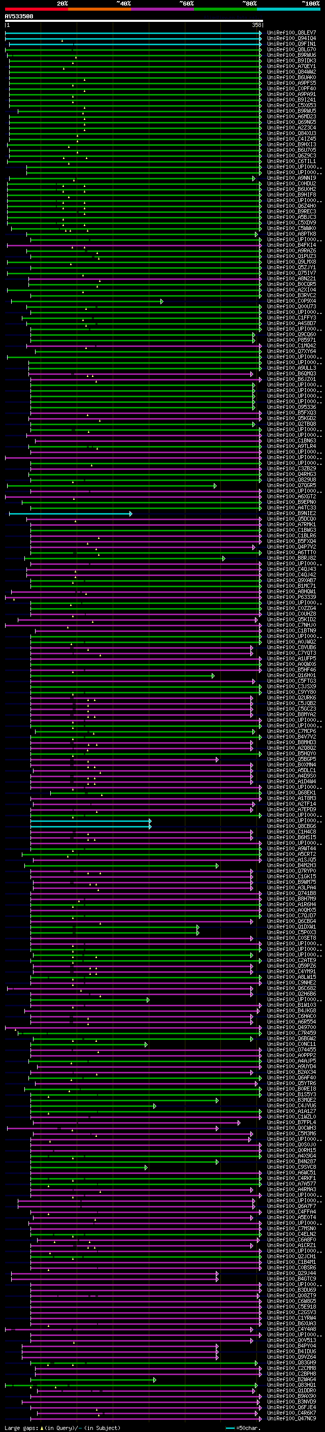This screenshot has height=1432, width=325.
Task: Click the red ~20% identity legend bar
Action: [37, 9]
